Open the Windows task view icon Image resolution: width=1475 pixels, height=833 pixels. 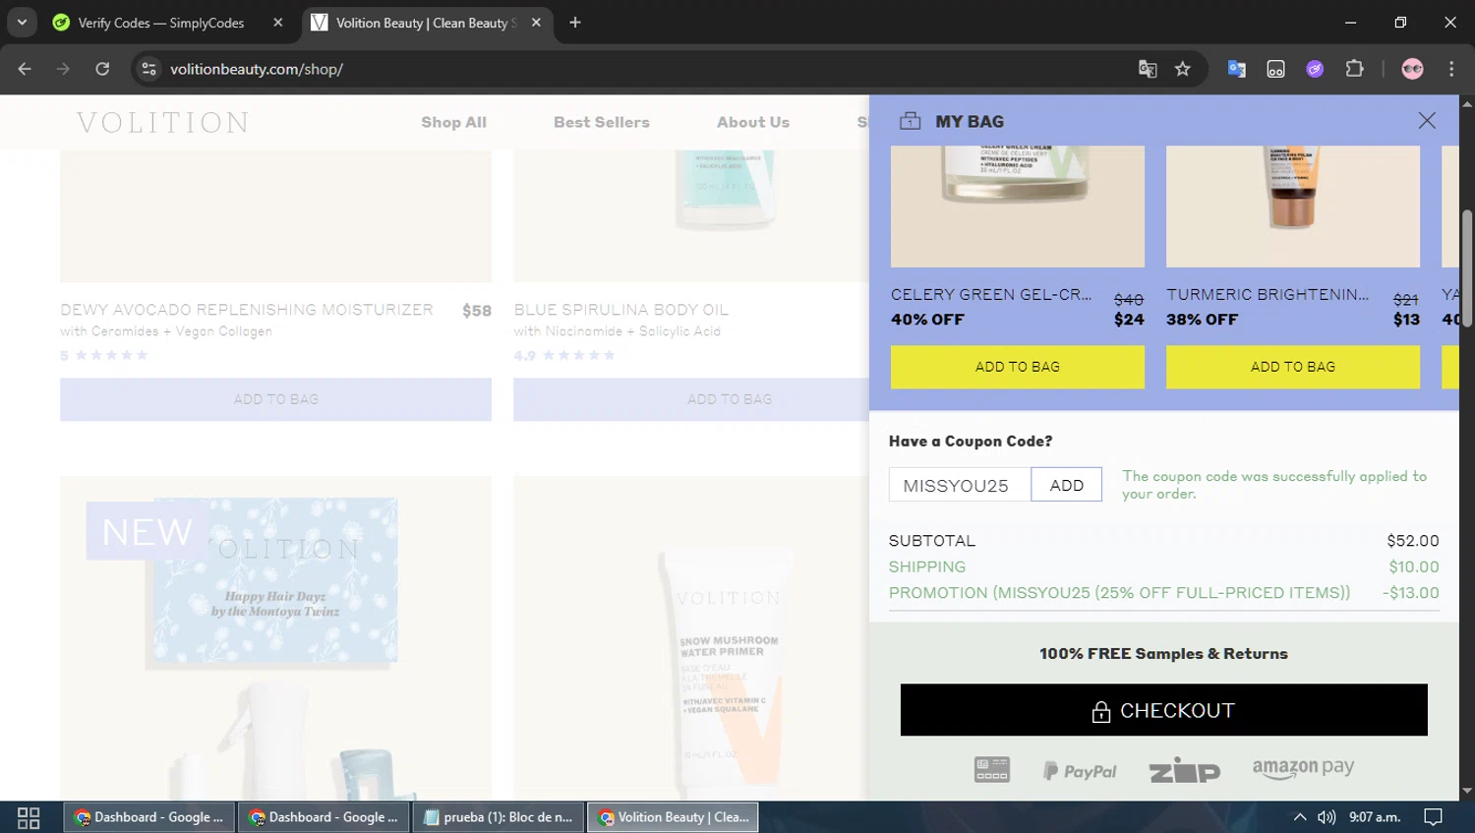[x=29, y=817]
